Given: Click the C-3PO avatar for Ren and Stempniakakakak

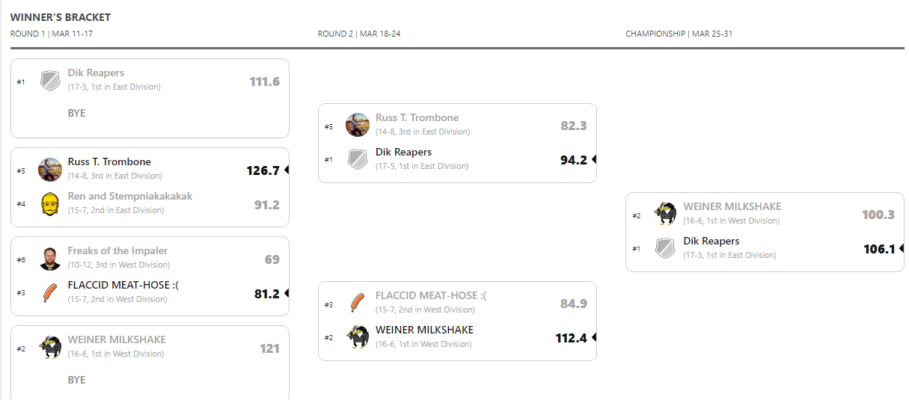Looking at the screenshot, I should [x=50, y=203].
